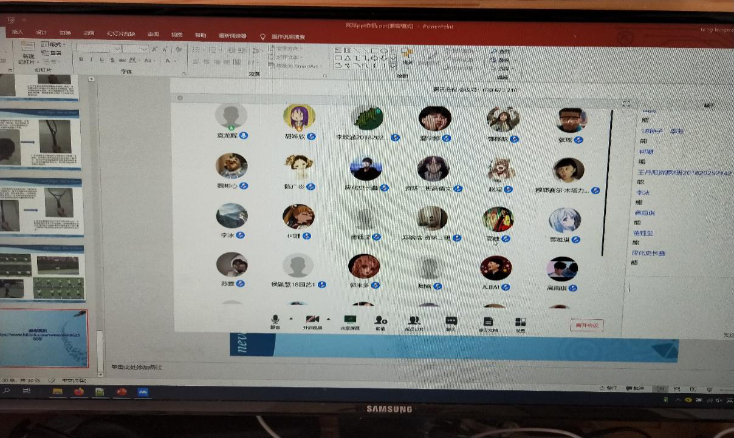Apply Underline formatting in PowerPoint ribbon
This screenshot has width=734, height=438.
coord(101,60)
